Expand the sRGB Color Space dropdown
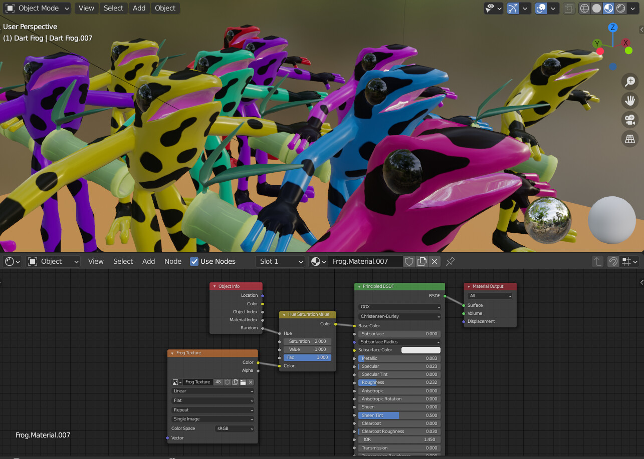This screenshot has height=459, width=644. [235, 428]
